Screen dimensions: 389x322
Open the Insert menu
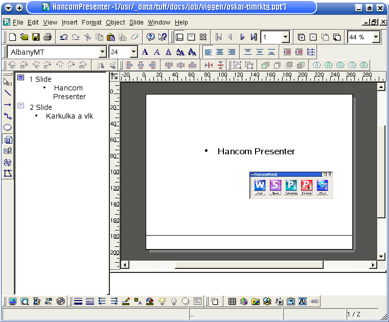pos(70,22)
